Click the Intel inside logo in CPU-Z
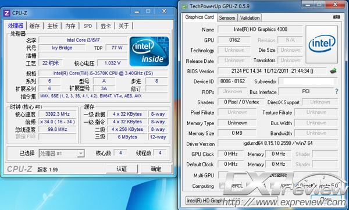This screenshot has width=349, height=210. (149, 51)
